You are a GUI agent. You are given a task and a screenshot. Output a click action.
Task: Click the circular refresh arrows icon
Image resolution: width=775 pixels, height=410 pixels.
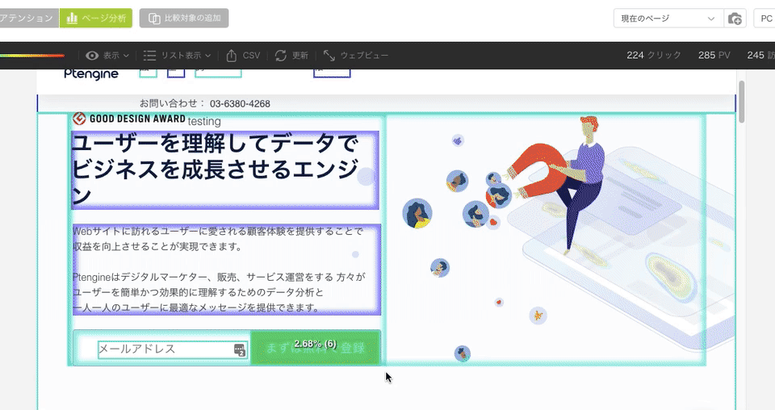click(x=281, y=56)
